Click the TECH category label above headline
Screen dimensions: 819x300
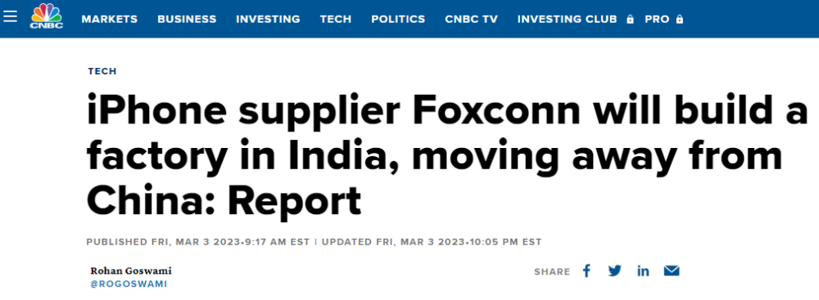102,71
